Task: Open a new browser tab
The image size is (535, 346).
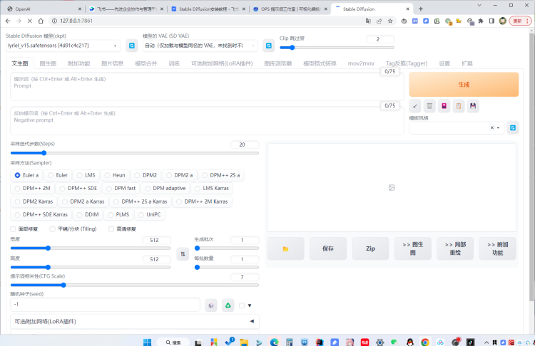Action: point(421,9)
